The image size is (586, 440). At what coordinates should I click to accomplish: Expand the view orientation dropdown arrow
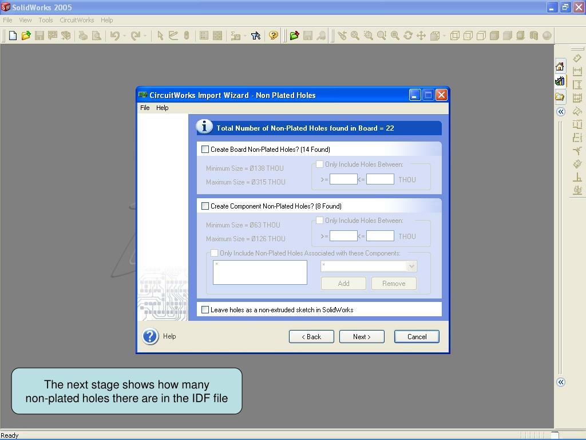pos(444,36)
